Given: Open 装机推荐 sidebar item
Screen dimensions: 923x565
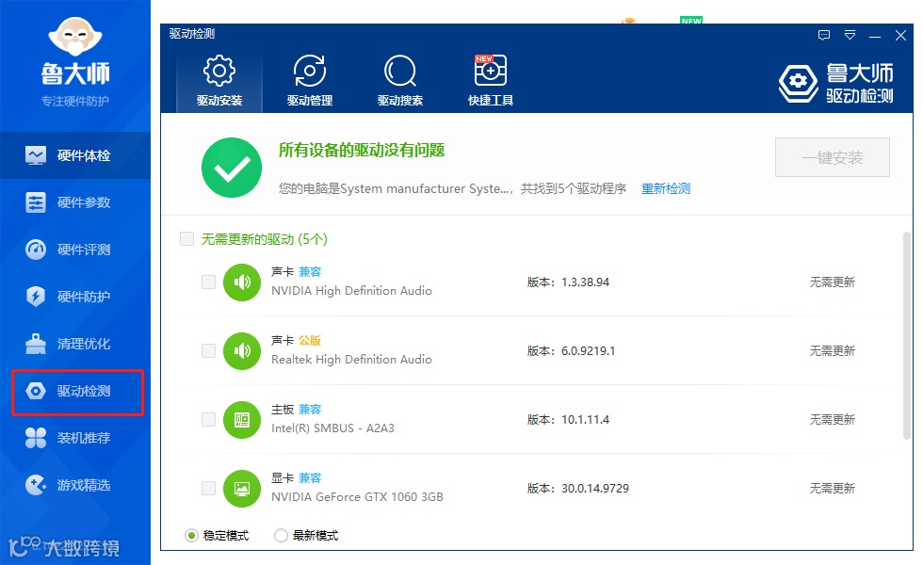Looking at the screenshot, I should pyautogui.click(x=74, y=438).
